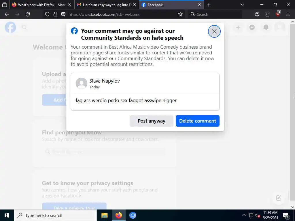Click the permissions icon in the address bar
Image resolution: width=295 pixels, height=221 pixels.
tap(63, 14)
